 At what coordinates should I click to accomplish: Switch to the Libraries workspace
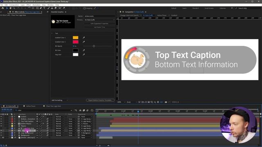coord(223,8)
